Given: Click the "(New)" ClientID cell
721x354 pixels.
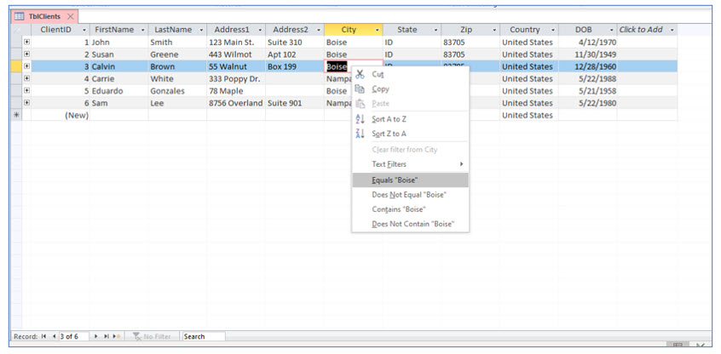Looking at the screenshot, I should pyautogui.click(x=61, y=115).
